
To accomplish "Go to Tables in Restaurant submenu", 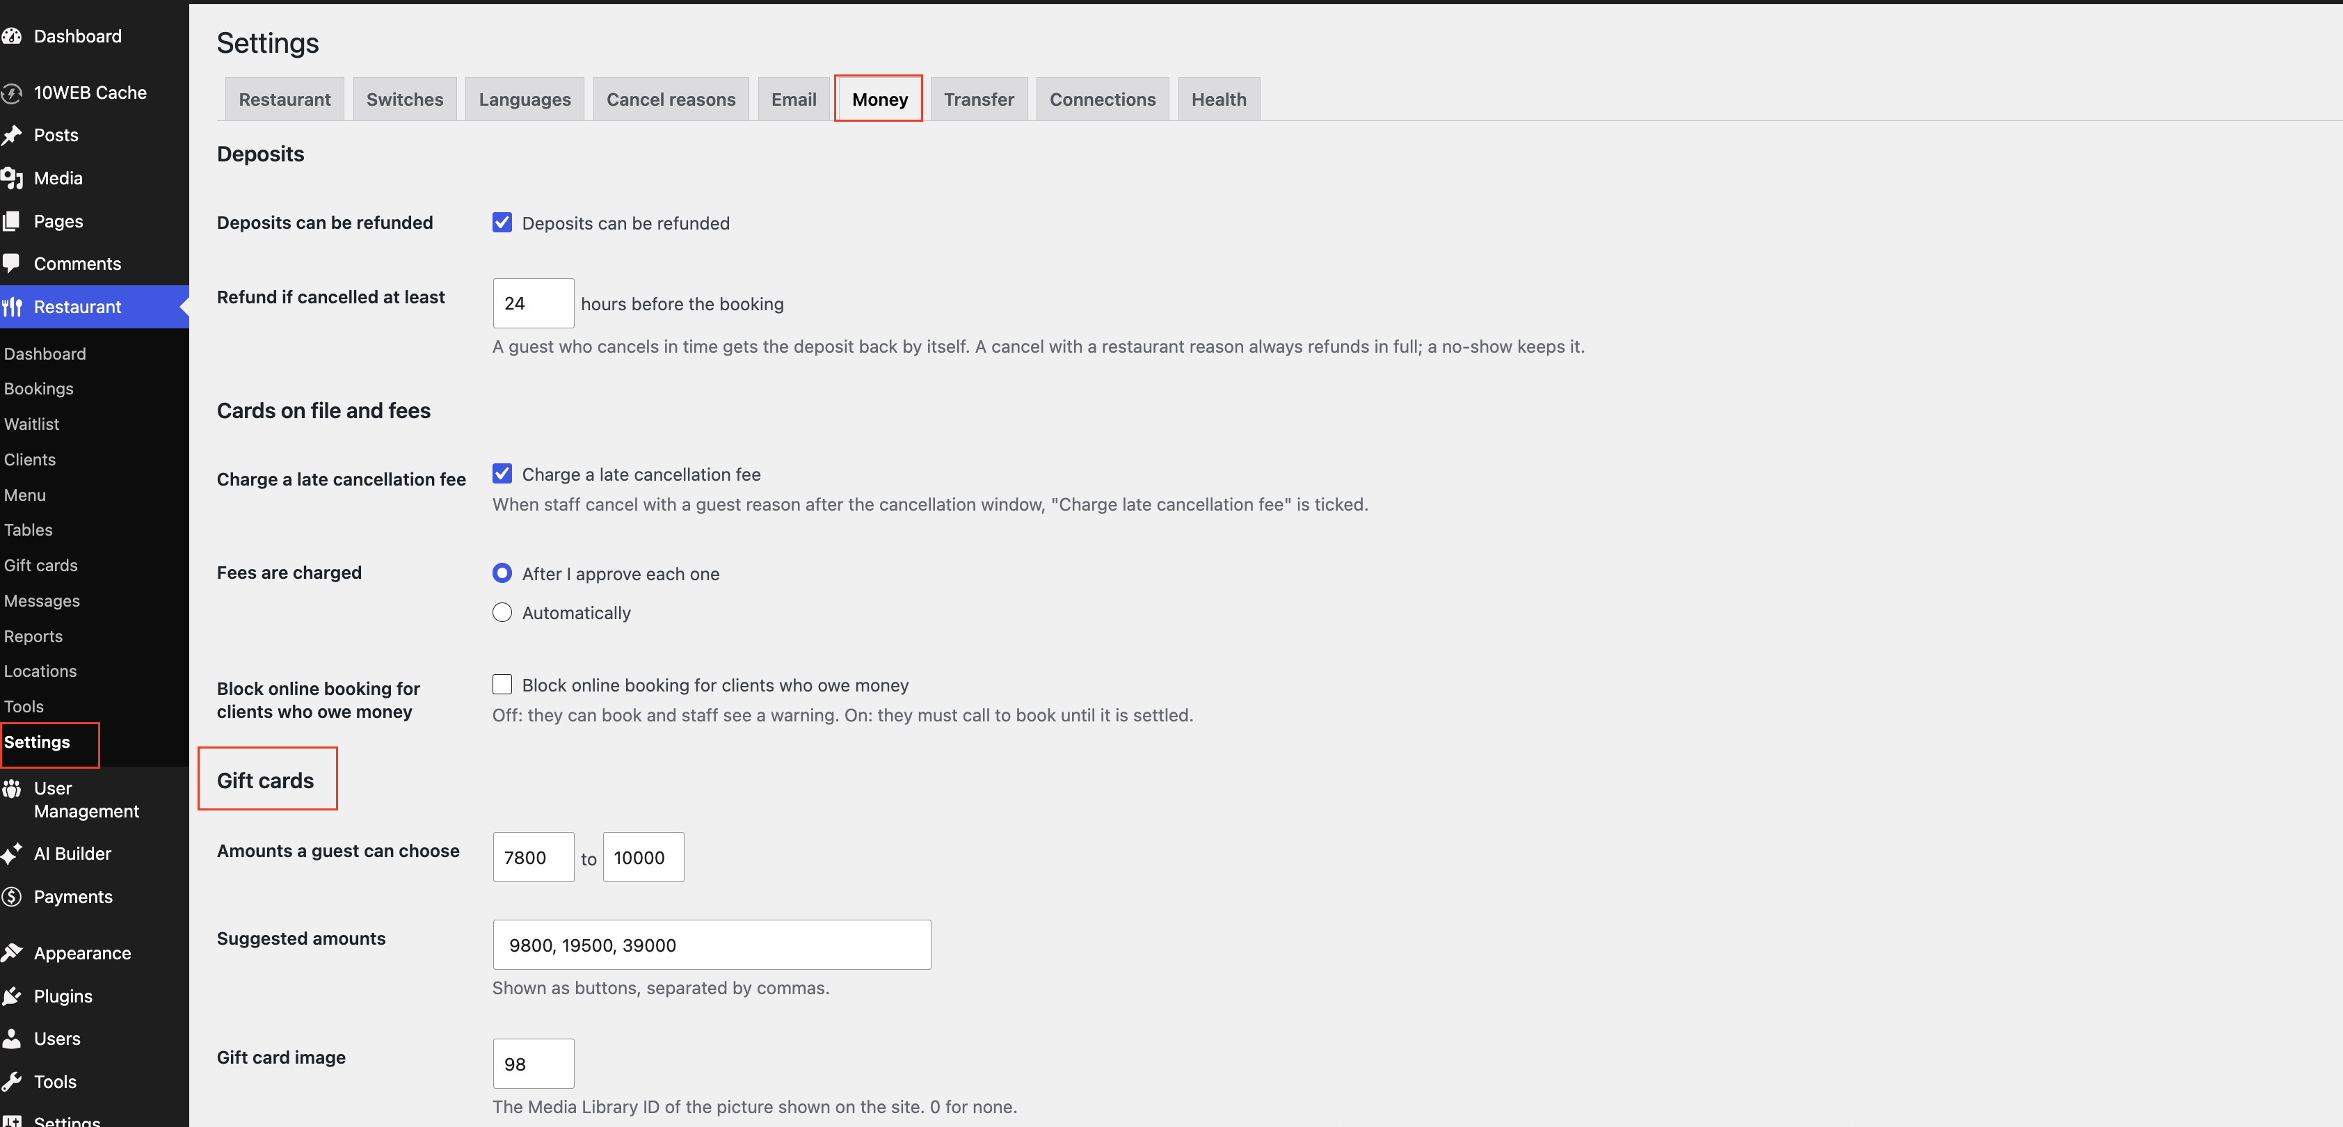I will pos(29,529).
